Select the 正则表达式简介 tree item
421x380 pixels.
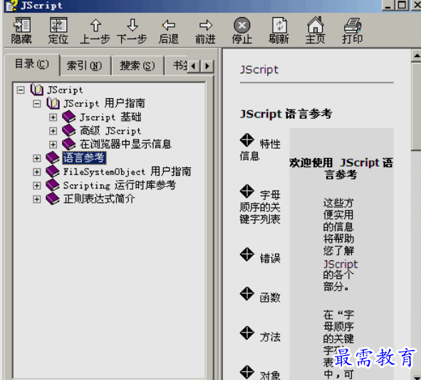click(99, 199)
